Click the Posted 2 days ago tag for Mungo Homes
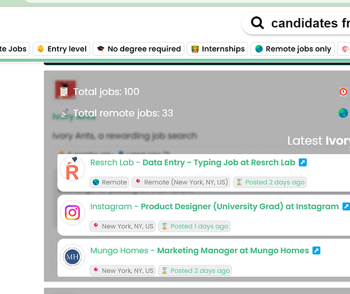This screenshot has width=350, height=294. [195, 271]
